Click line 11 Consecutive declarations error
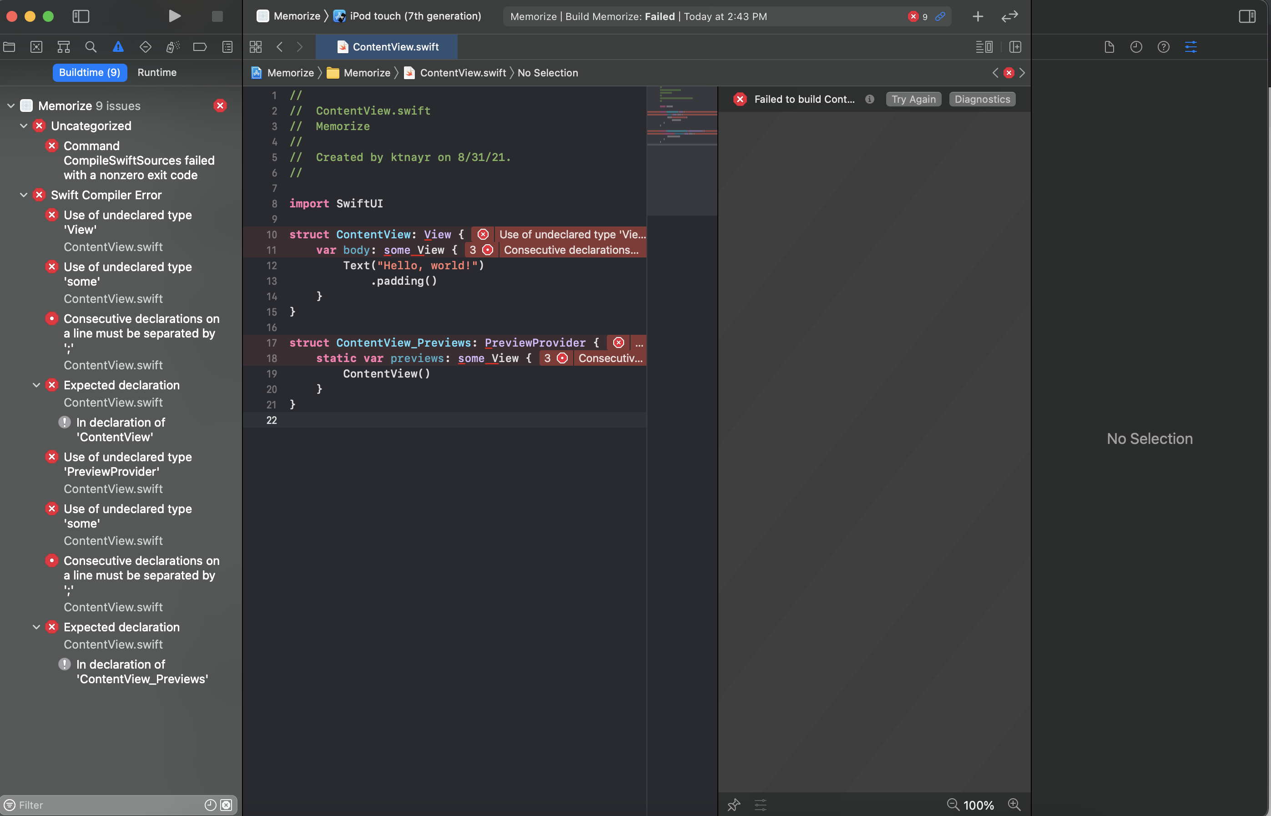The height and width of the screenshot is (816, 1271). click(x=571, y=250)
